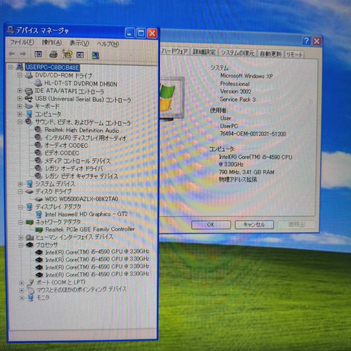351x351 pixels.
Task: Click the HL-DT-ST DVDROM drive icon
Action: click(38, 84)
